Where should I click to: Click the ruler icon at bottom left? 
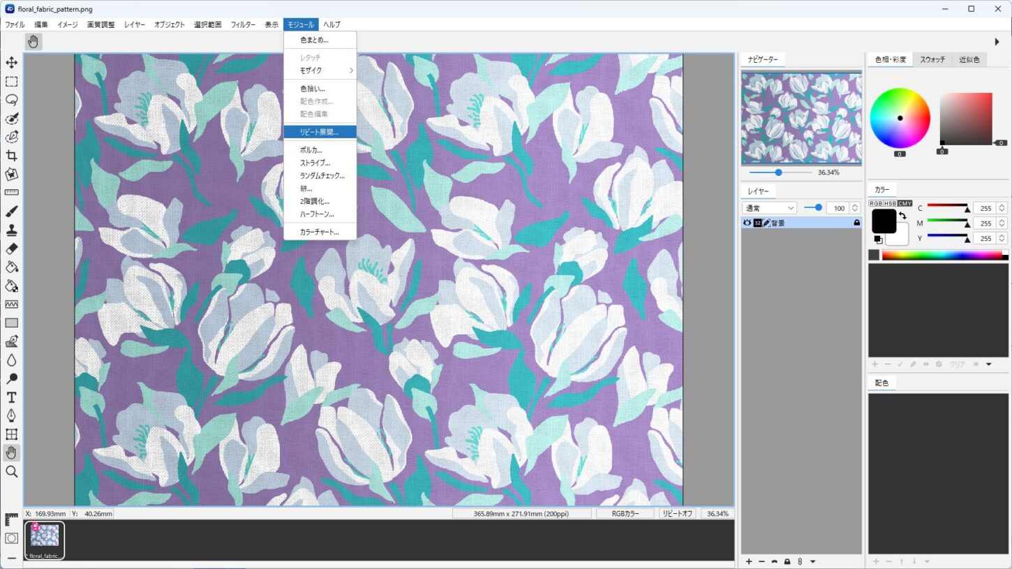tap(12, 519)
